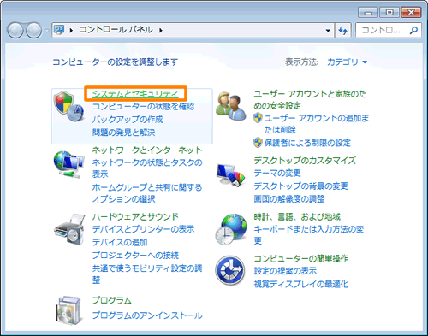The width and height of the screenshot is (428, 336).
Task: Click the Back navigation arrow button
Action: [15, 30]
